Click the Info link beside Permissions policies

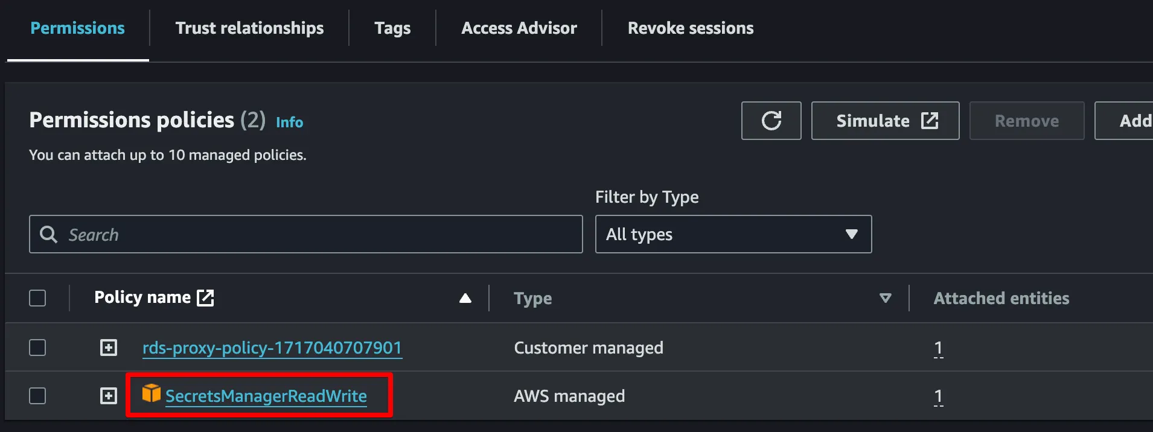click(289, 122)
